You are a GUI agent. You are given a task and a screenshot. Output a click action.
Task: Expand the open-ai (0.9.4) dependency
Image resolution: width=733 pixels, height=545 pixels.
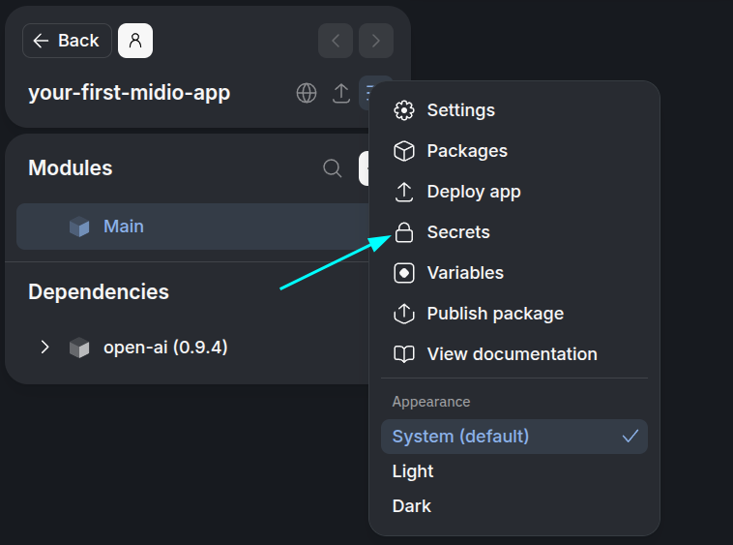click(x=44, y=348)
